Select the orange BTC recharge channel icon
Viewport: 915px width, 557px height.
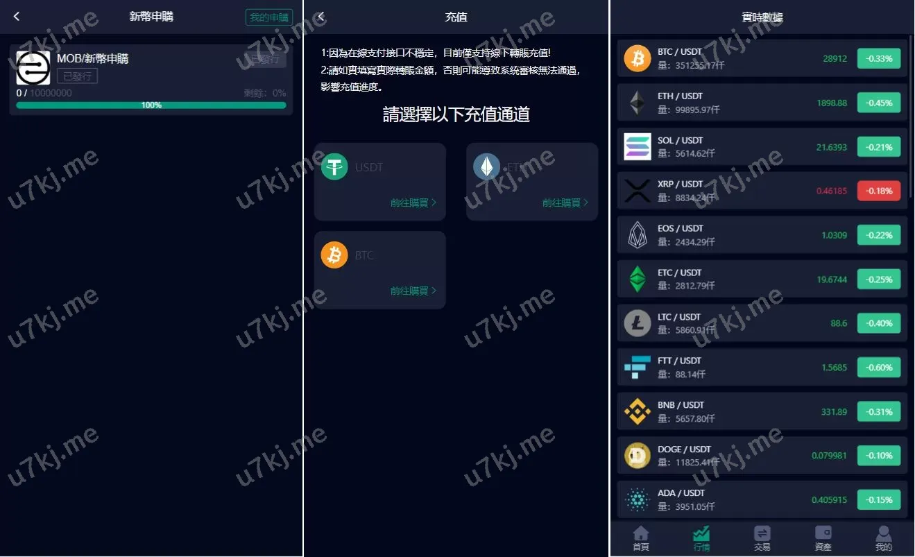pos(334,255)
